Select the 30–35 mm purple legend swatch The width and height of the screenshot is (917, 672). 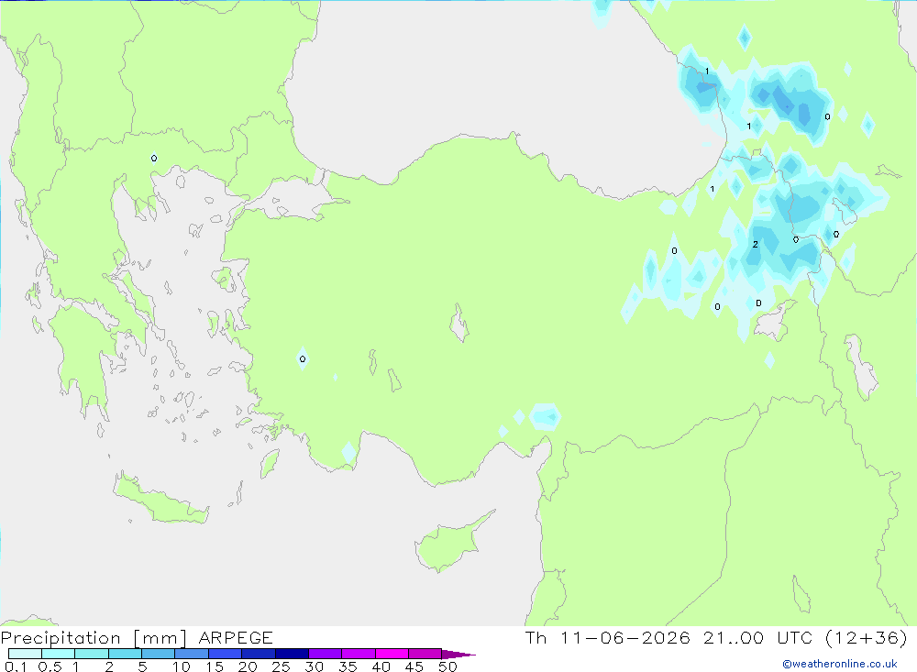pos(326,654)
